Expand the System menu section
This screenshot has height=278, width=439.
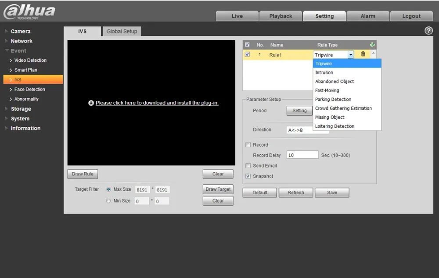[20, 118]
